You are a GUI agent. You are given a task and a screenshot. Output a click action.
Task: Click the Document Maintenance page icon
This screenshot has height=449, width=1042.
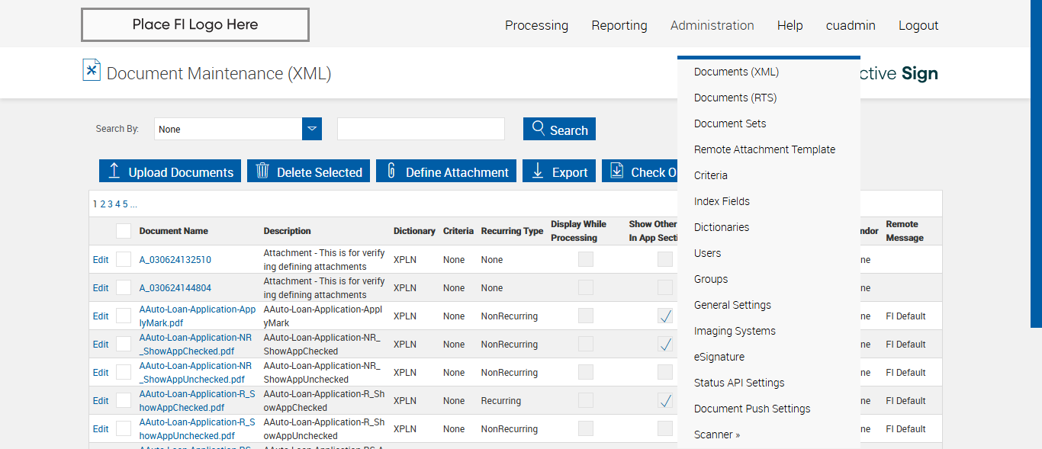92,70
